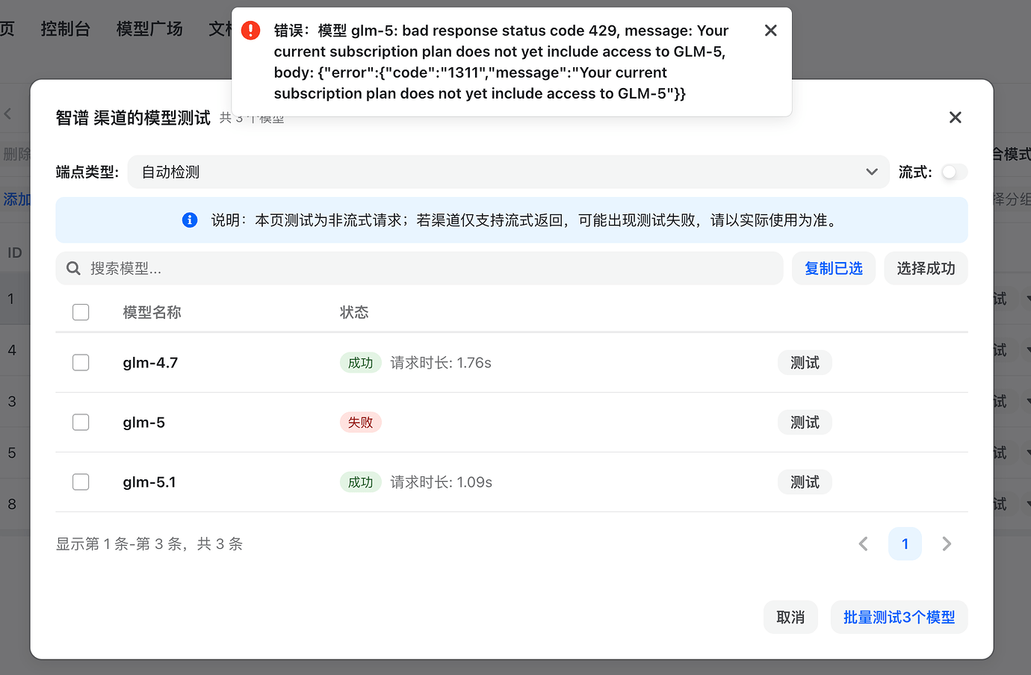The height and width of the screenshot is (675, 1031).
Task: Click the 状态 column header
Action: tap(354, 312)
